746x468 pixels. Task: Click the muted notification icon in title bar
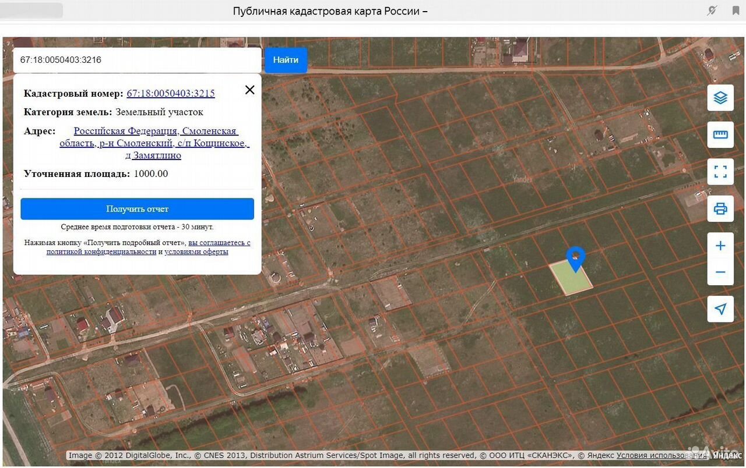click(x=712, y=10)
